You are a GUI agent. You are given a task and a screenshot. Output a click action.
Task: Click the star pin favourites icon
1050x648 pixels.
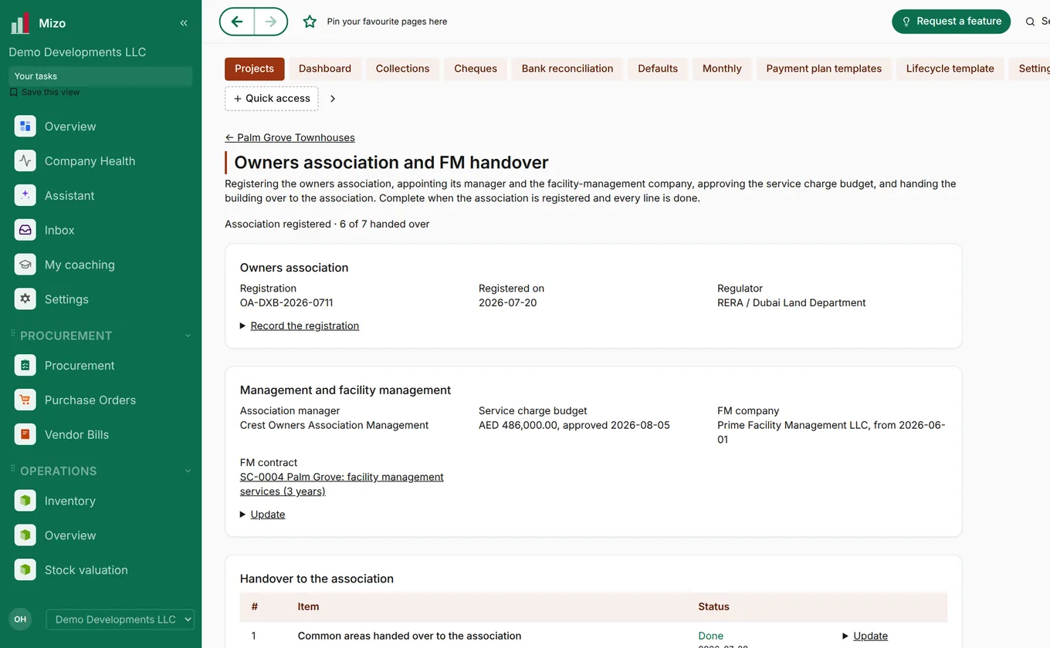point(310,22)
